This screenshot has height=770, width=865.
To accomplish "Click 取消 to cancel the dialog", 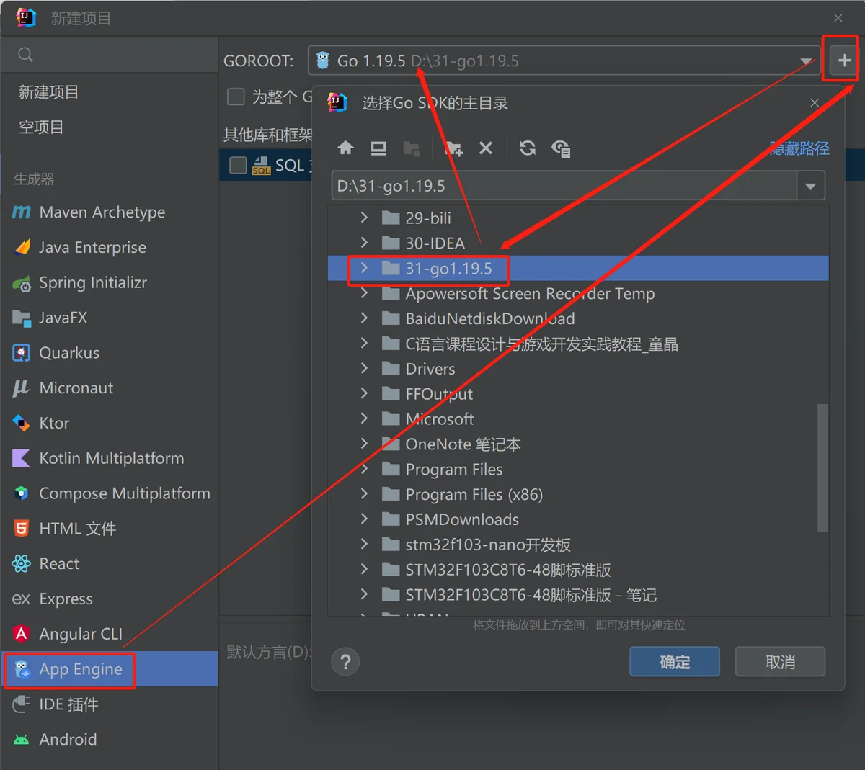I will (x=780, y=661).
